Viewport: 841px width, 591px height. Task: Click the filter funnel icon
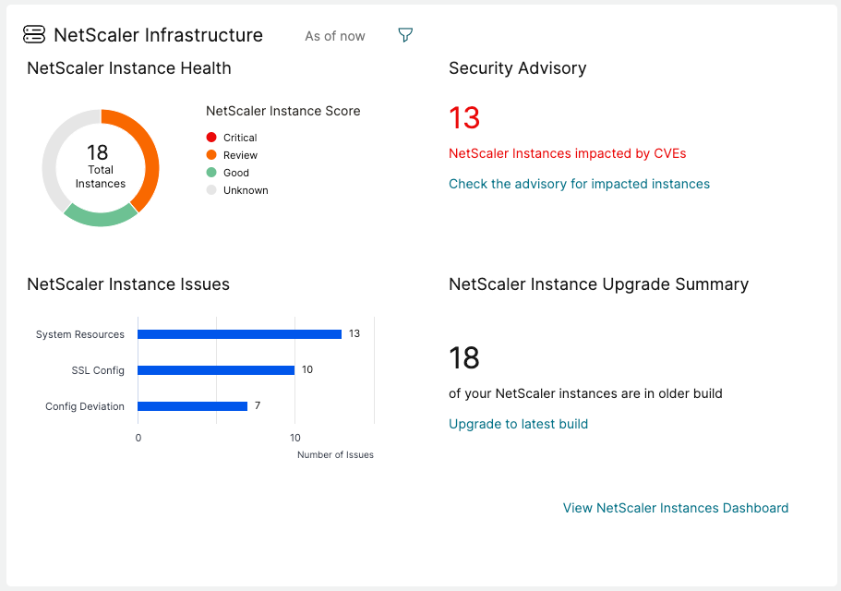click(x=405, y=35)
